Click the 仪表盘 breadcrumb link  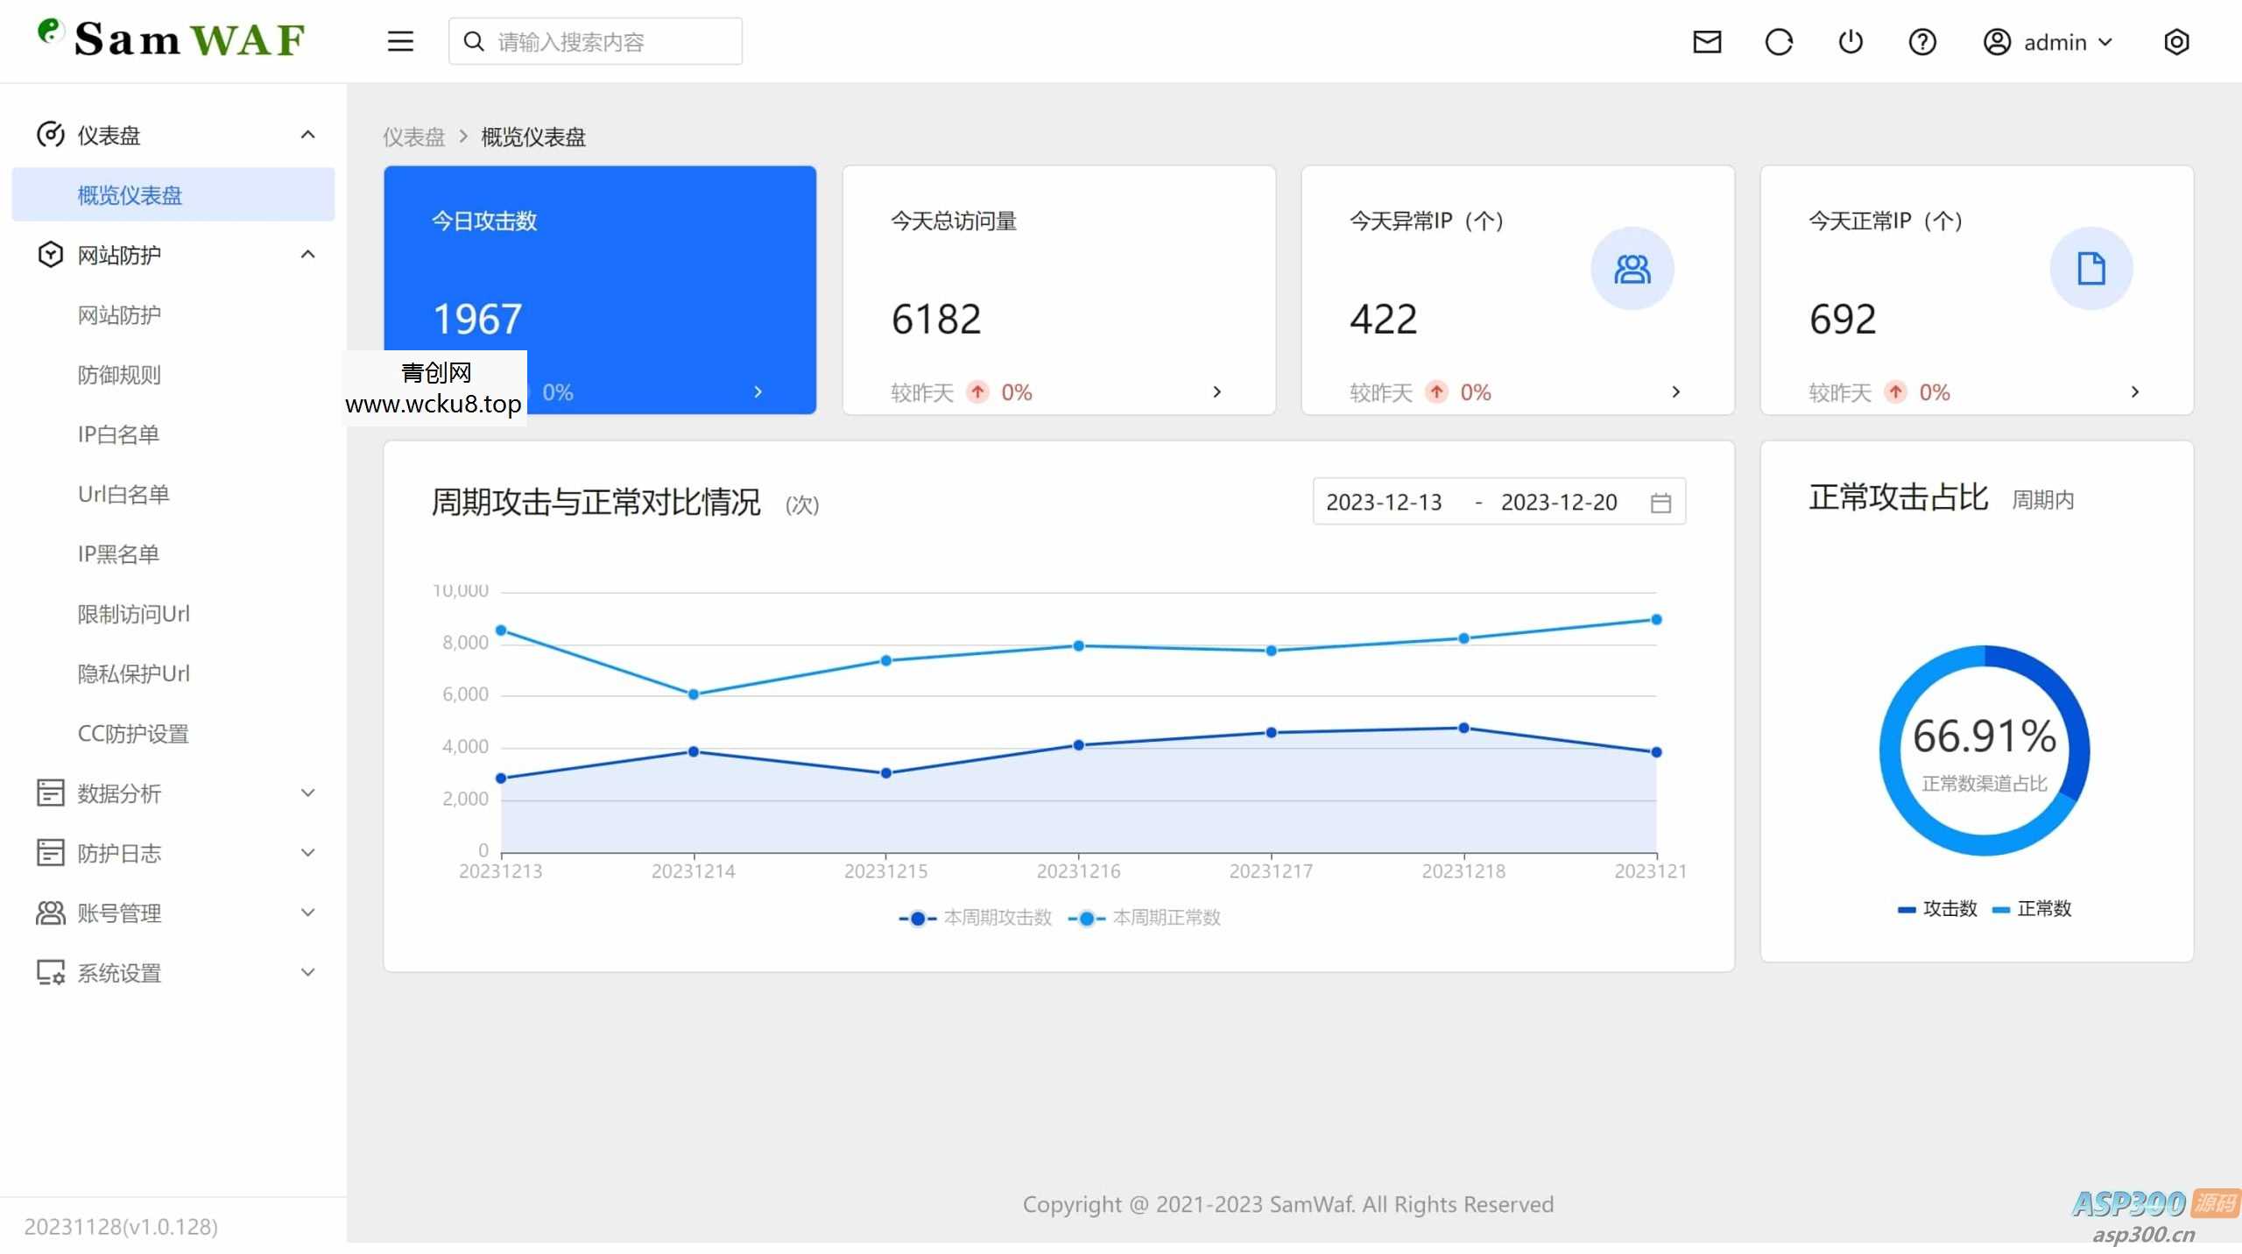[x=413, y=137]
